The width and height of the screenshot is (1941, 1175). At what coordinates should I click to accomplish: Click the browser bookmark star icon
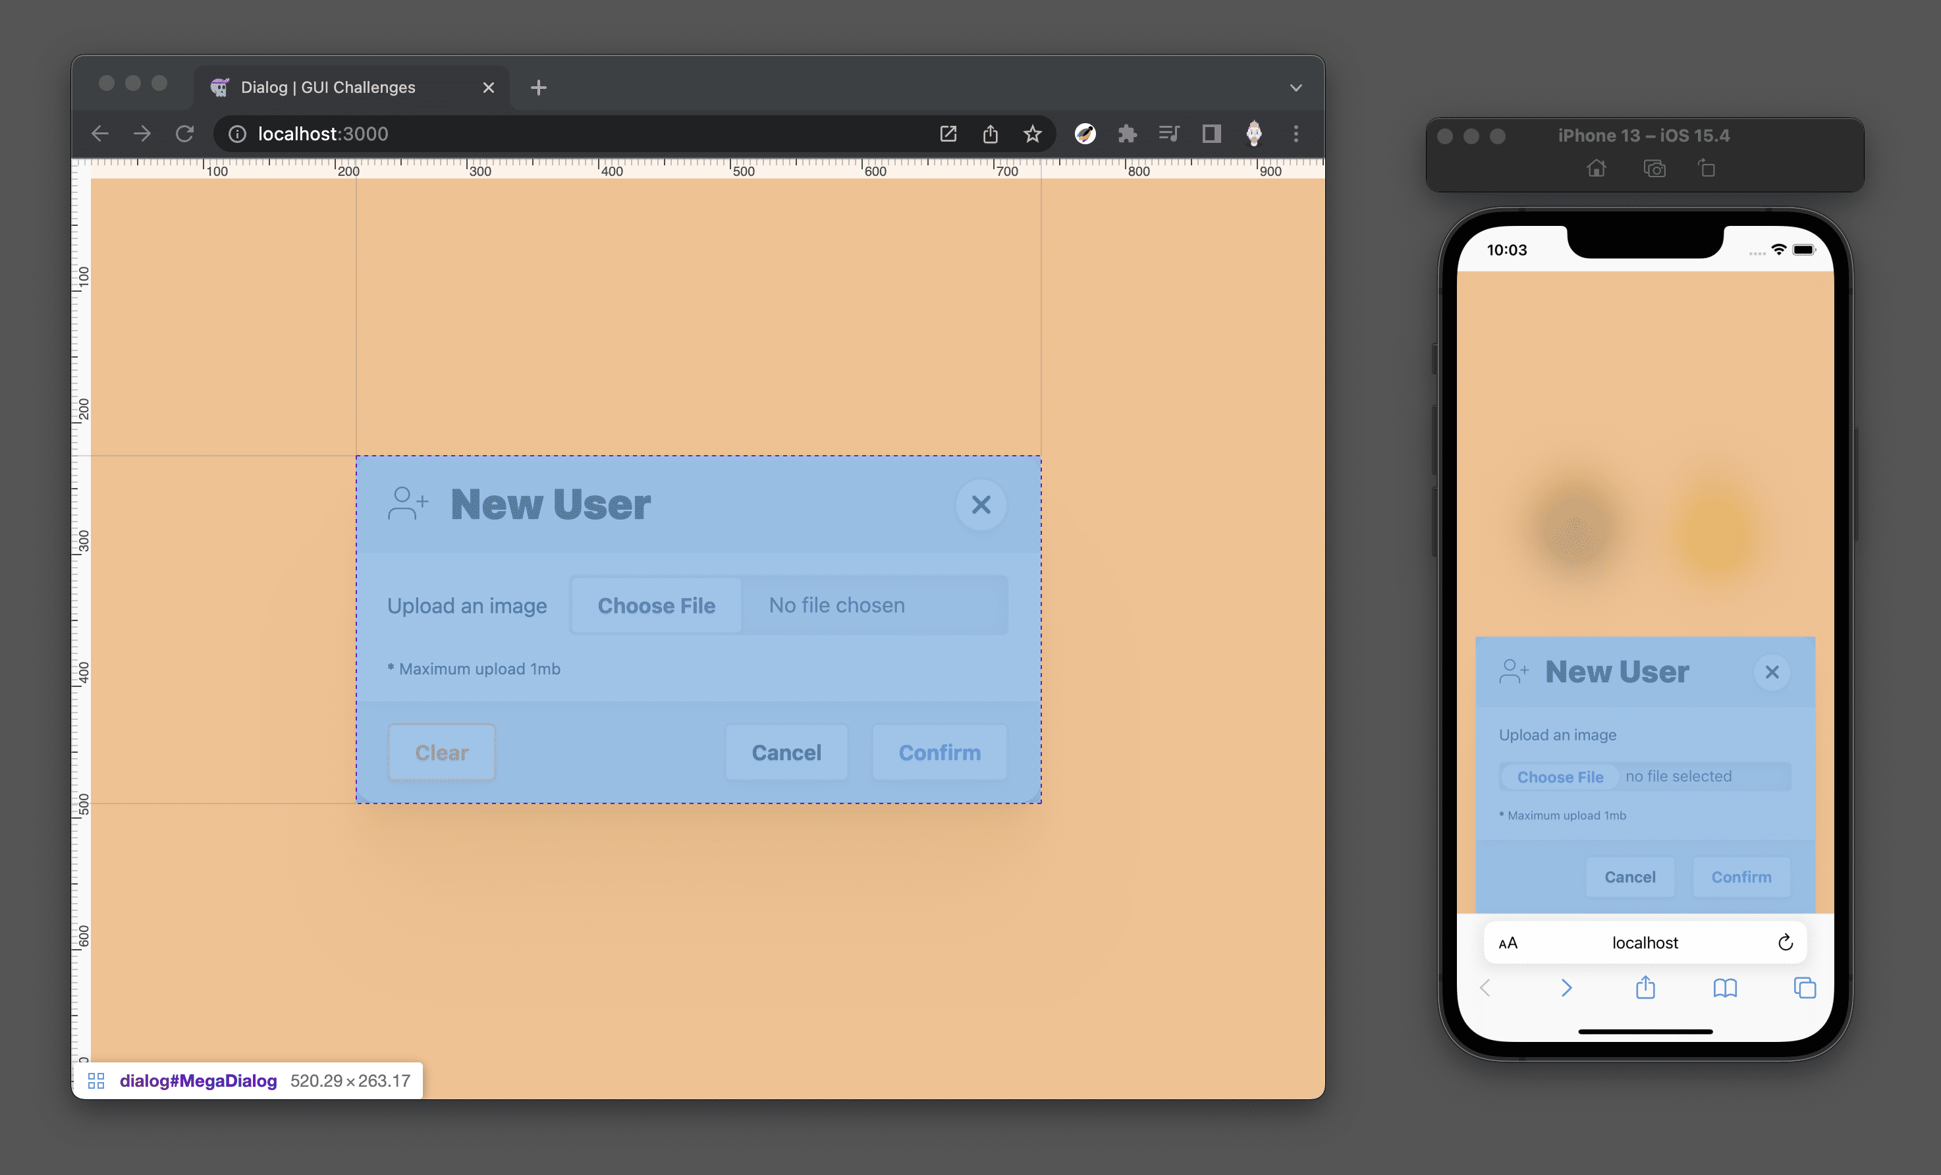pyautogui.click(x=1033, y=133)
